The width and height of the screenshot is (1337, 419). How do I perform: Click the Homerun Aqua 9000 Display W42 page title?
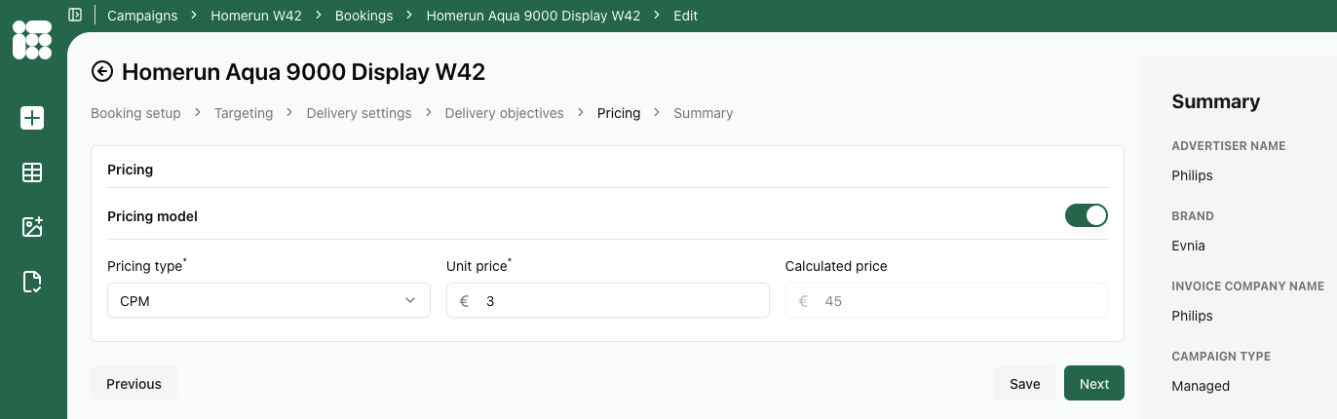click(303, 71)
